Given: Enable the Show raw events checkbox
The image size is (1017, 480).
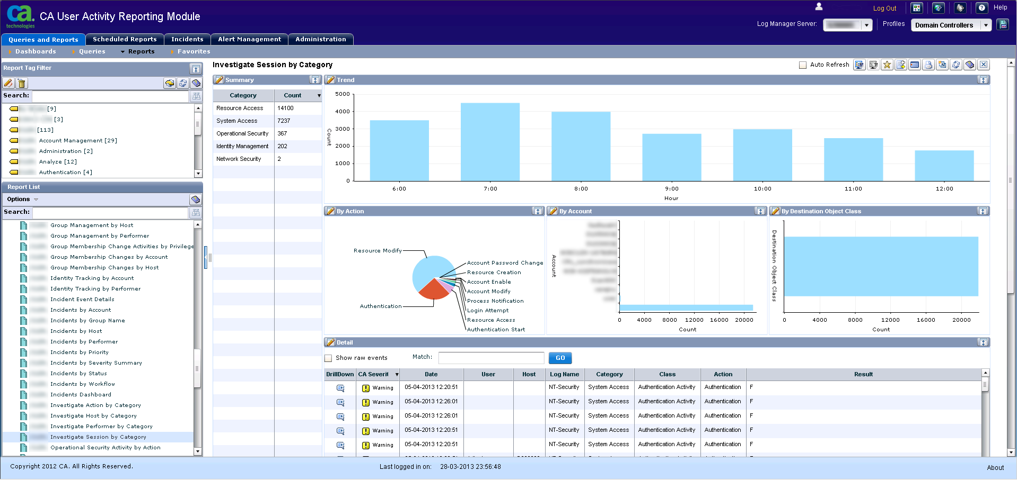Looking at the screenshot, I should pyautogui.click(x=328, y=358).
